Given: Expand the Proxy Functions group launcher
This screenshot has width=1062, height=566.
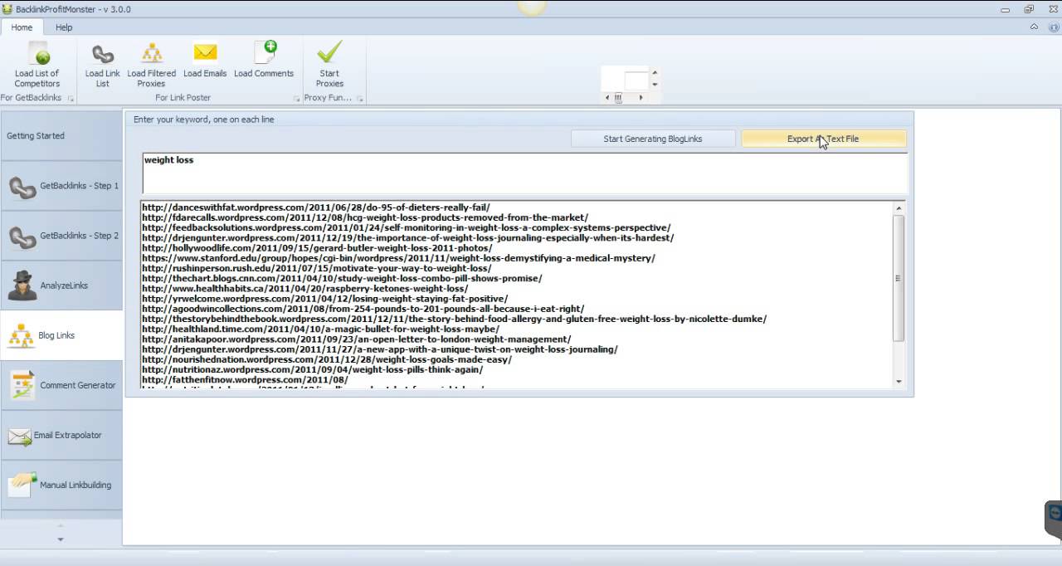Looking at the screenshot, I should (359, 99).
